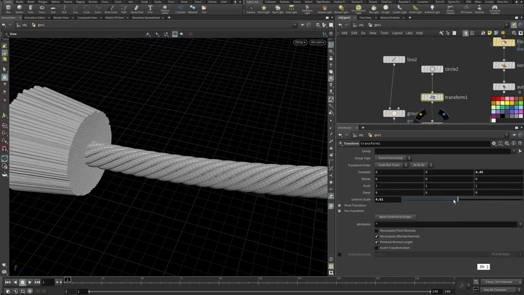Open the Group Type dropdown Guess from Group

pos(393,158)
